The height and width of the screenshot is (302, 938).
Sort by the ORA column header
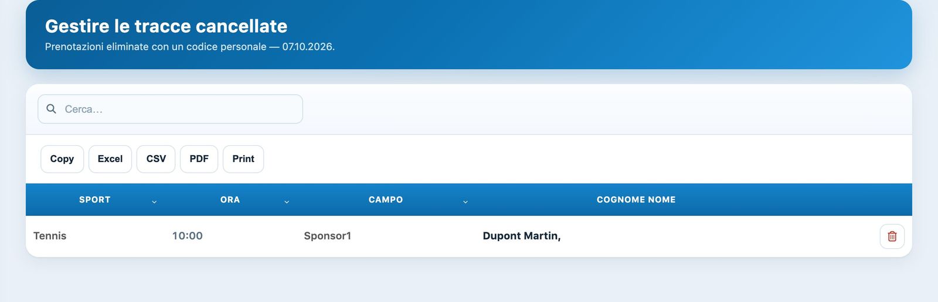[x=230, y=200]
